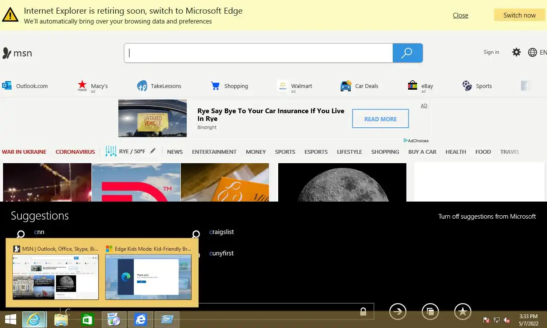Image resolution: width=547 pixels, height=328 pixels.
Task: Open the LIFESTYLE tab
Action: (349, 152)
